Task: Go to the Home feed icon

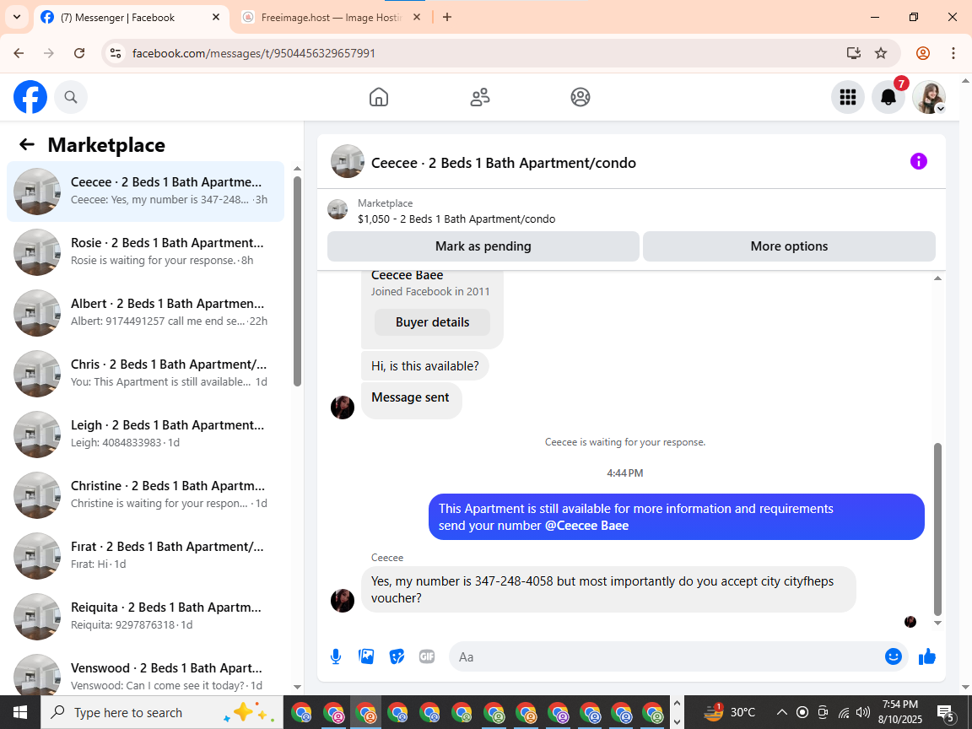Action: [379, 97]
